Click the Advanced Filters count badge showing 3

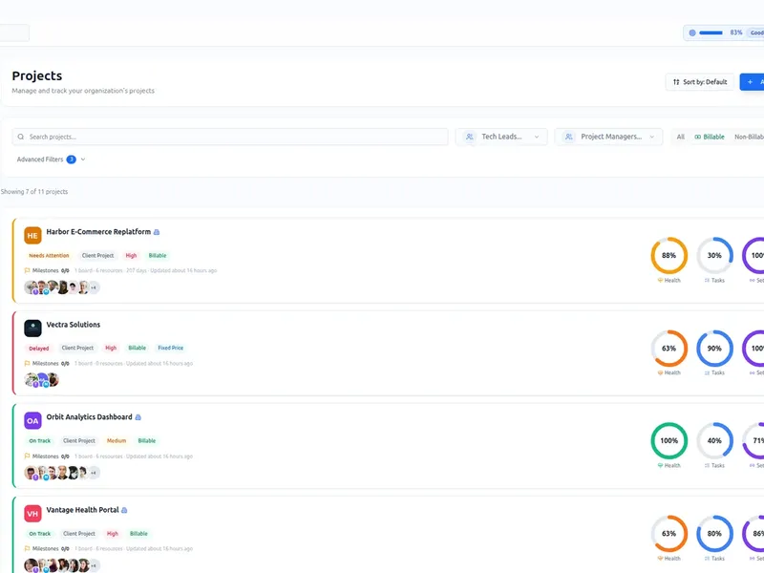pyautogui.click(x=71, y=159)
